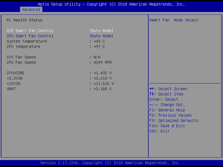Open the Advanced tab
Screen dimensions: 223x167
[x=31, y=9]
